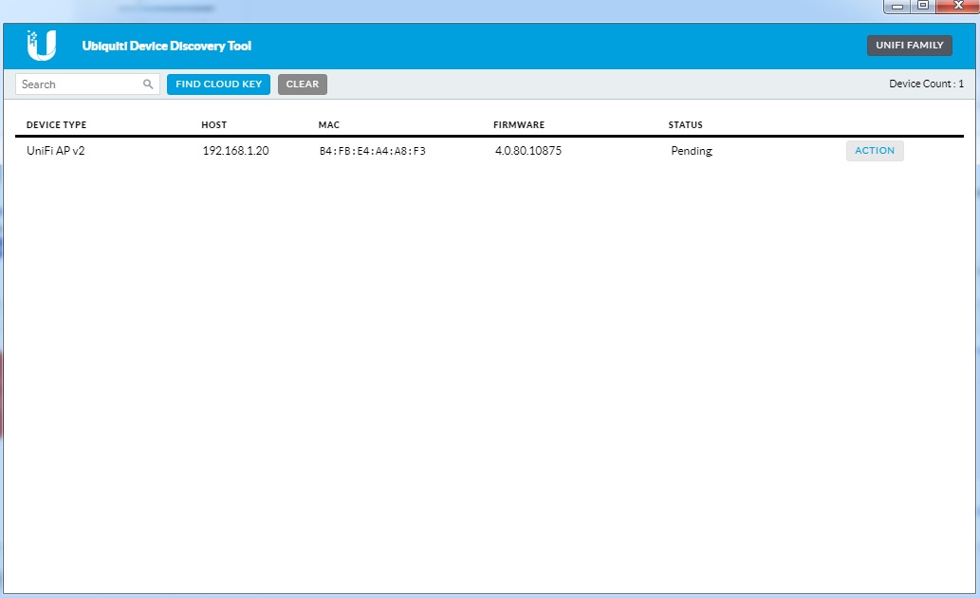980x598 pixels.
Task: Open ACTION for the UniFi AP v2 row
Action: [x=875, y=151]
